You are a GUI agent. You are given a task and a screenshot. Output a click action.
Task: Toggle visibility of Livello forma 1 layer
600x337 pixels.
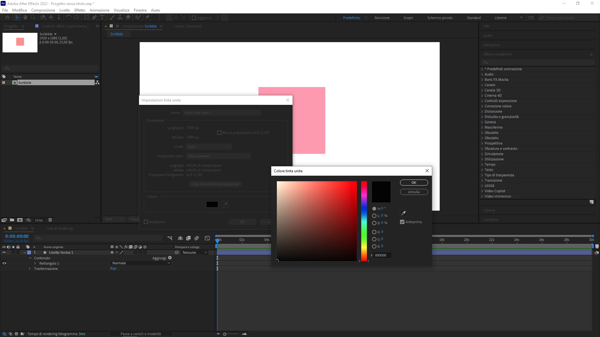click(x=4, y=252)
